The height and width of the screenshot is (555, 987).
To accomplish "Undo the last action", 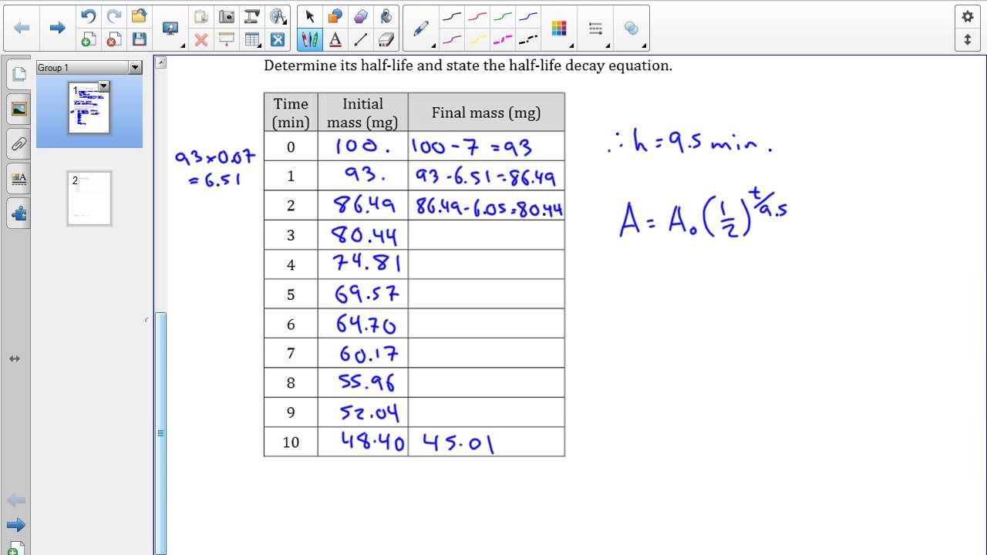I will tap(88, 16).
